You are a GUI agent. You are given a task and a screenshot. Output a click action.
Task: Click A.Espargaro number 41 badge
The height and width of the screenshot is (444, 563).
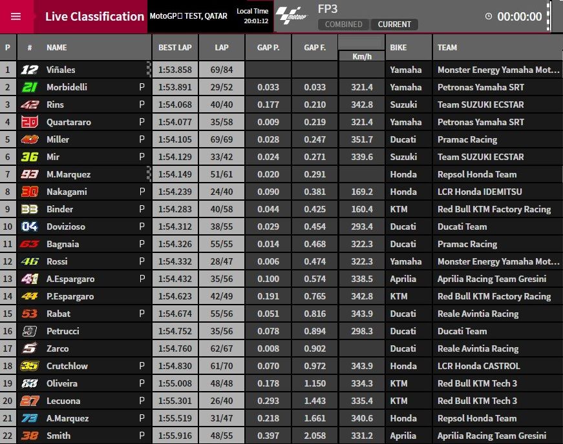click(x=30, y=279)
